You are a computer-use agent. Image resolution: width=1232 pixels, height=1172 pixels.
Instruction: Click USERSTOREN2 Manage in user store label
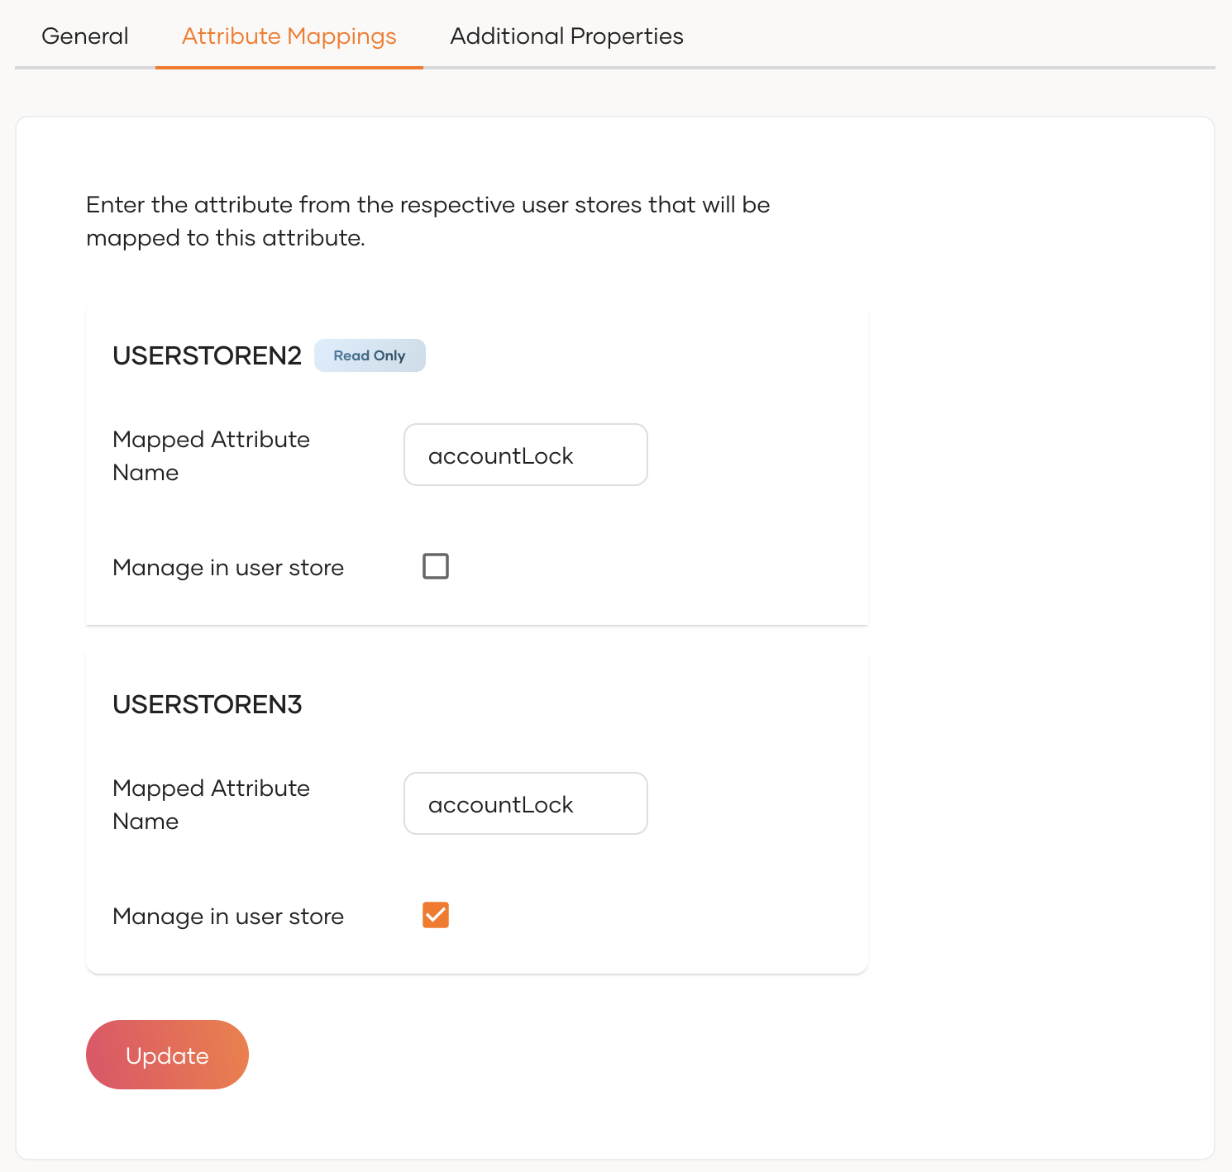coord(228,568)
